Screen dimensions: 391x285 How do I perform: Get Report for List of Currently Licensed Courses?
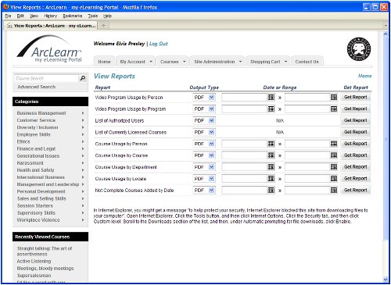click(355, 132)
